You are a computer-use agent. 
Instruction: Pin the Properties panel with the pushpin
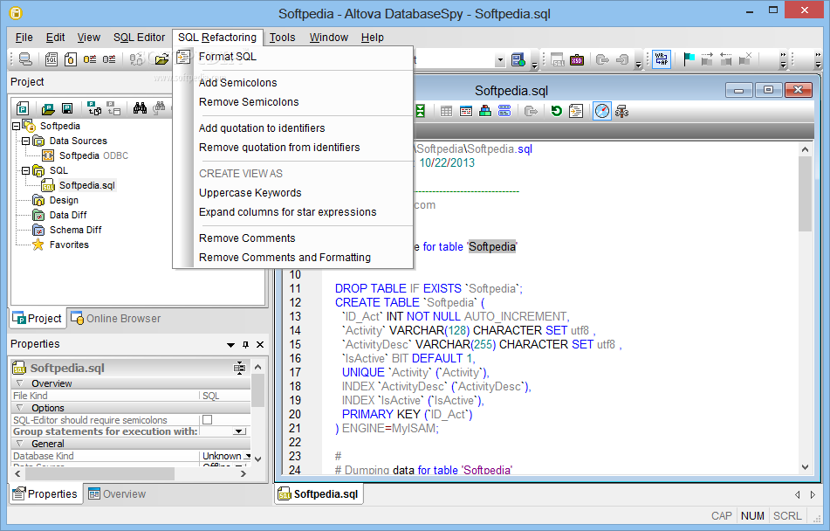click(x=245, y=344)
